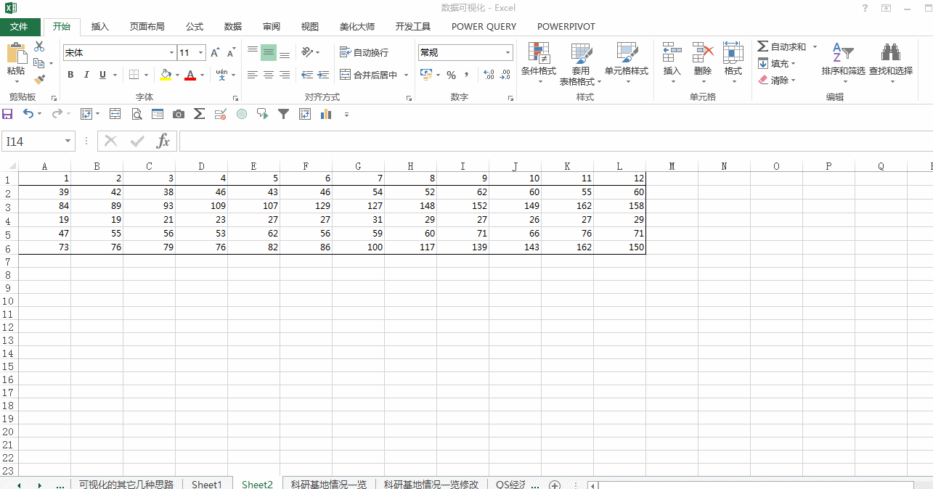The width and height of the screenshot is (933, 489).
Task: Open the 文件 file tab
Action: pos(19,27)
